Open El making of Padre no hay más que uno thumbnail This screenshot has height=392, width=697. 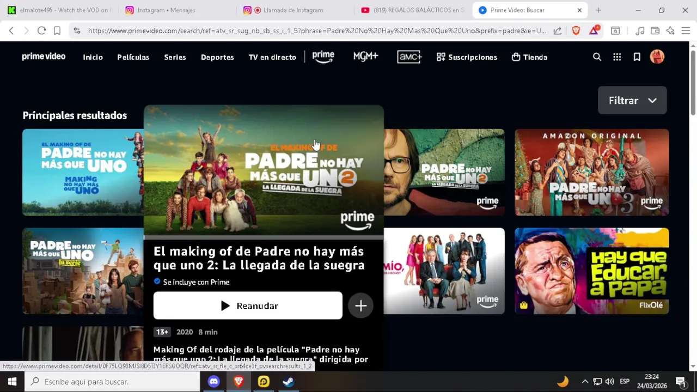click(x=83, y=172)
